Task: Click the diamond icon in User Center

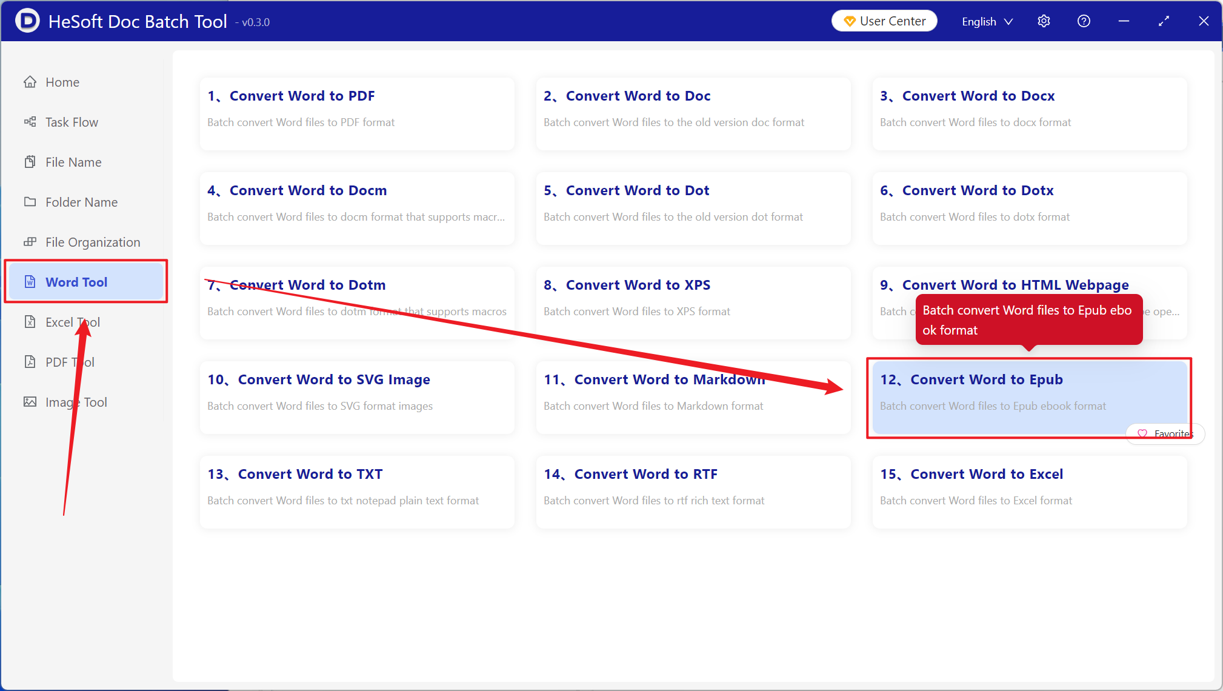Action: [850, 21]
